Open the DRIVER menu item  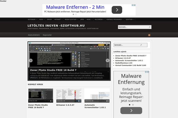tap(49, 19)
